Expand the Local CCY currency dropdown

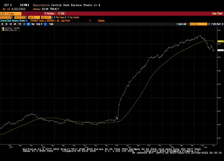52,17
